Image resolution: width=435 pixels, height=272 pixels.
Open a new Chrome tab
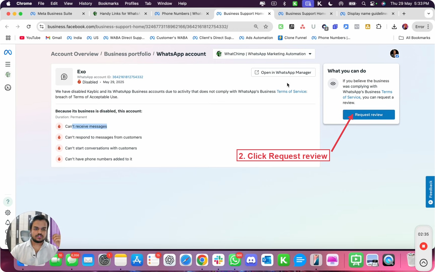pyautogui.click(x=404, y=14)
